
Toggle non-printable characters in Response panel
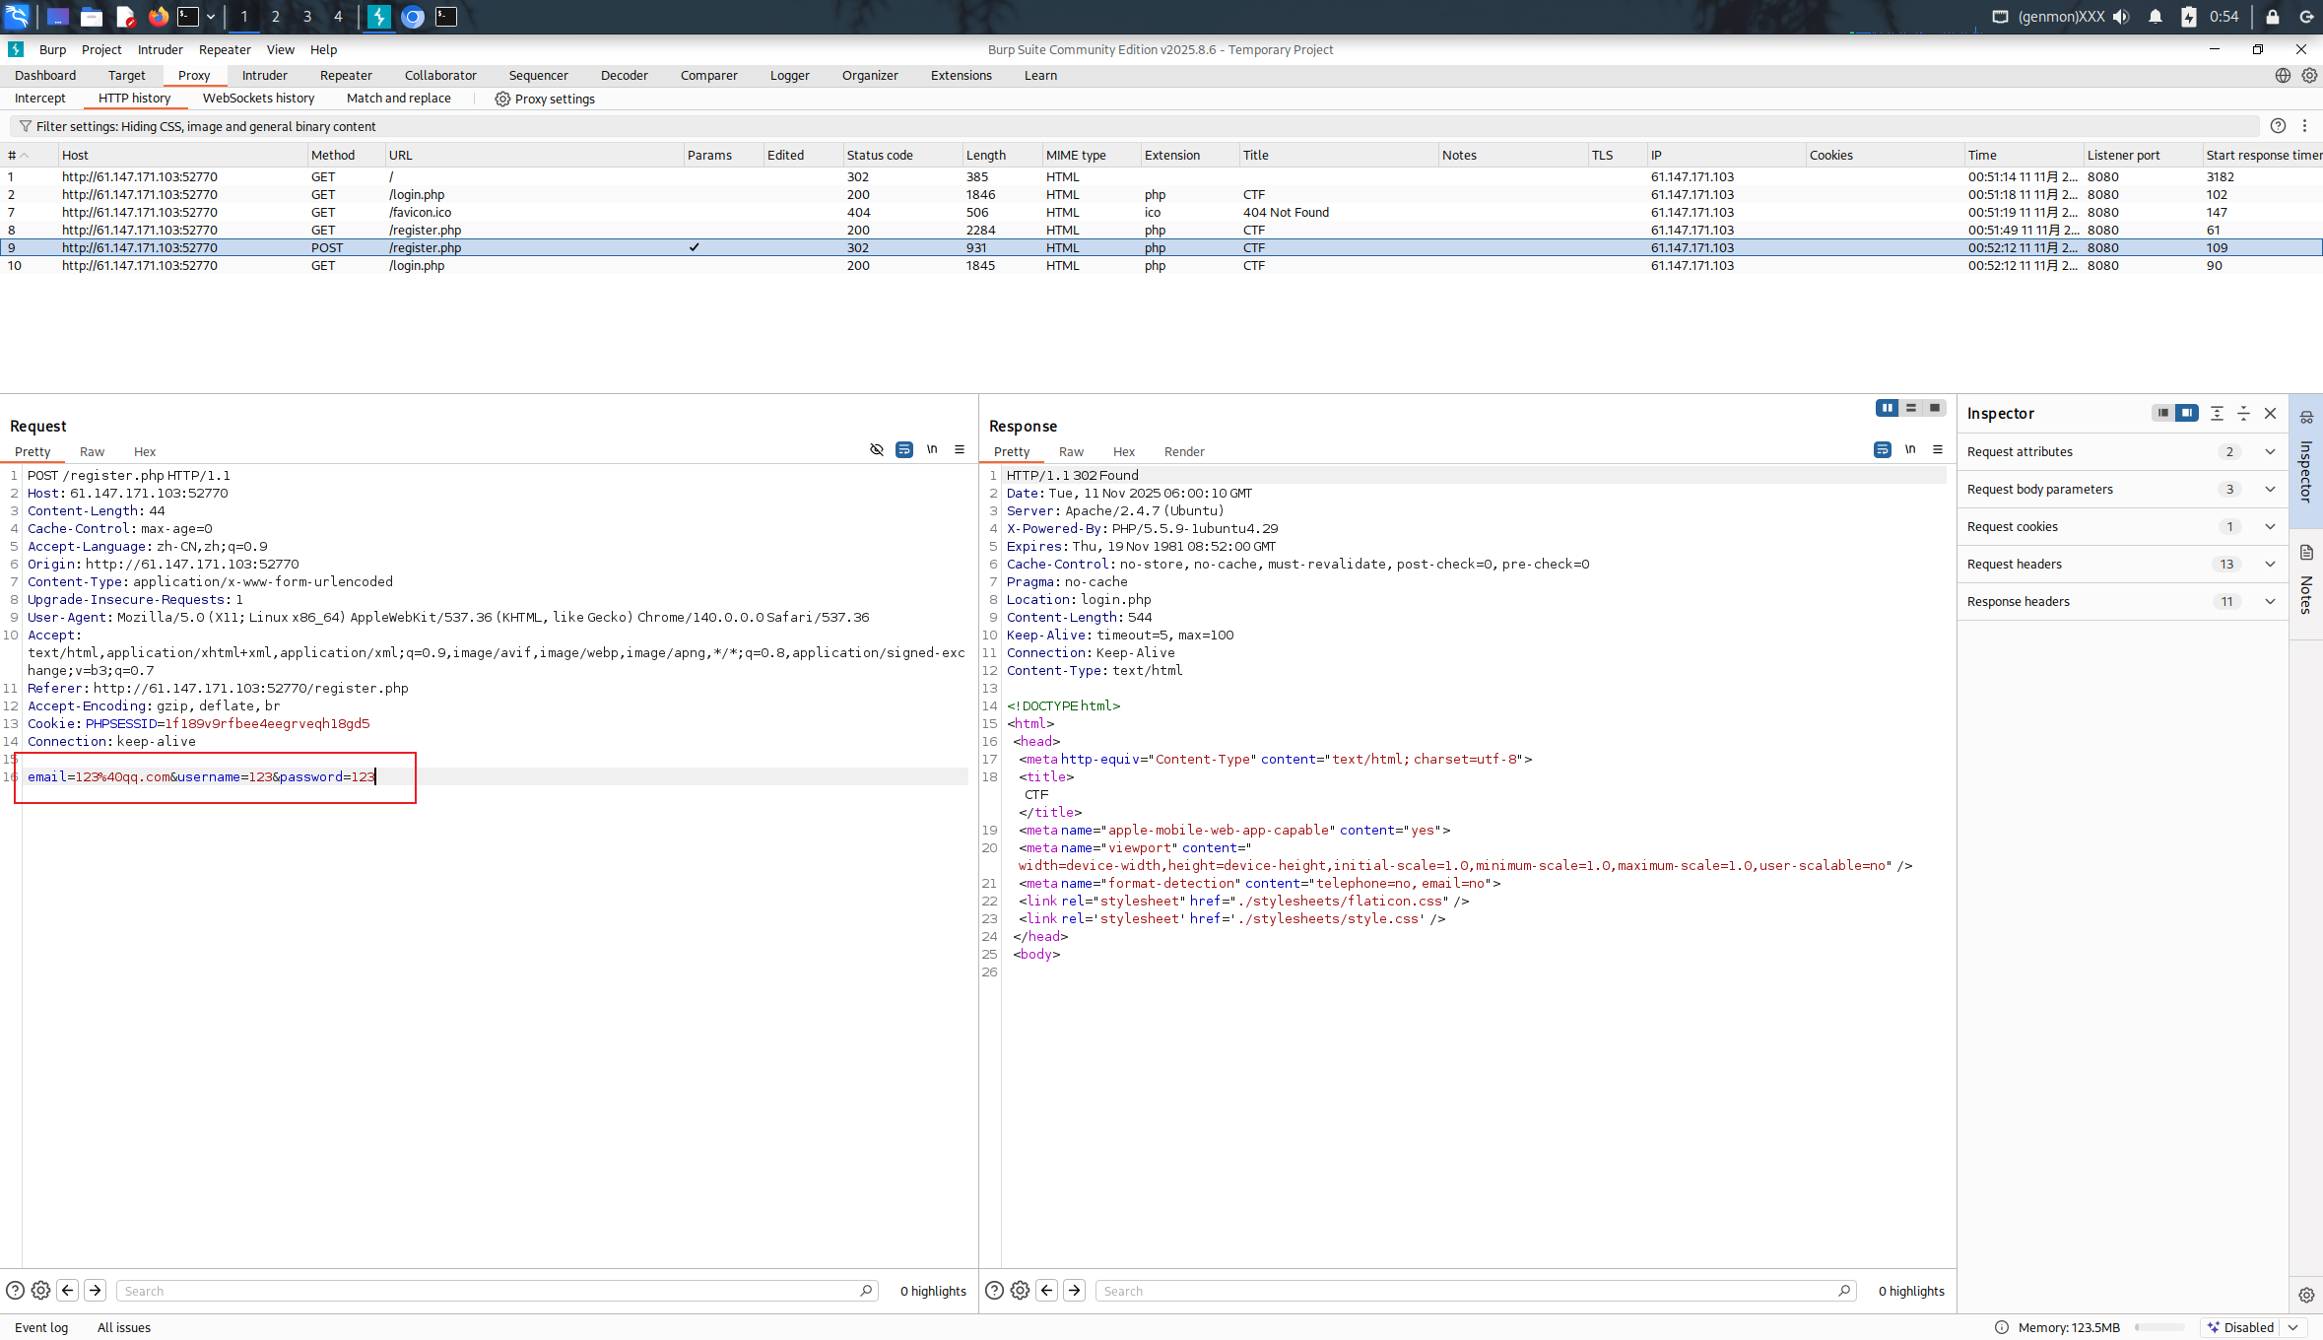click(x=1910, y=450)
